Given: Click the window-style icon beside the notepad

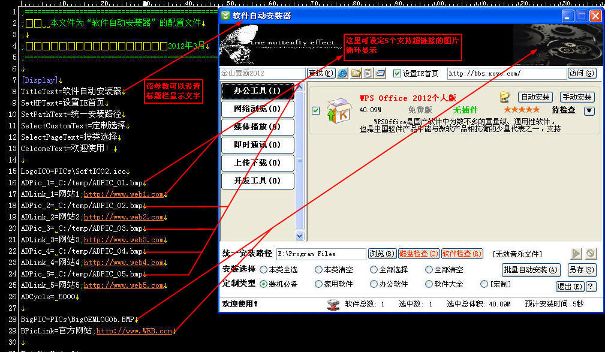Looking at the screenshot, I should [x=380, y=73].
